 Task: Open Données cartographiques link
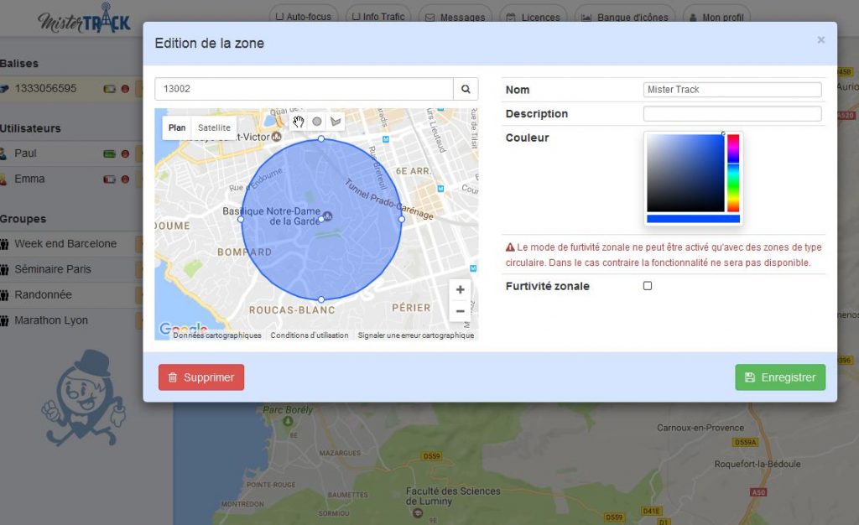[217, 335]
